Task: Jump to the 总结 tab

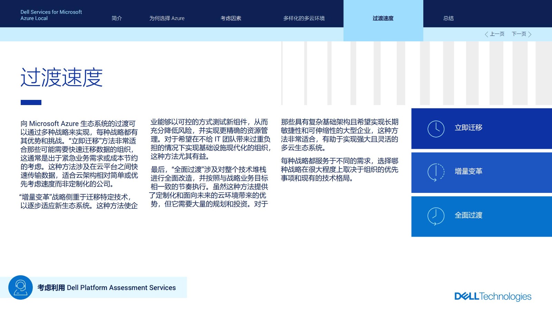Action: point(448,18)
